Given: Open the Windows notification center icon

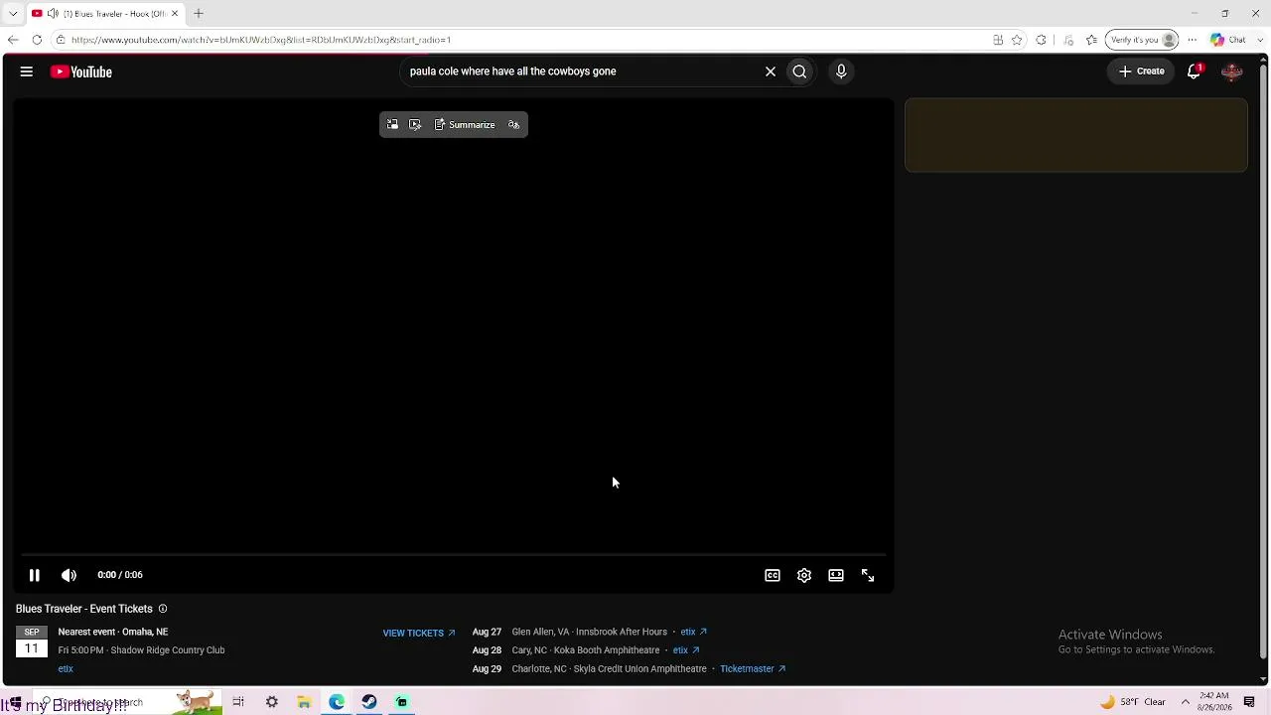Looking at the screenshot, I should (x=1249, y=702).
